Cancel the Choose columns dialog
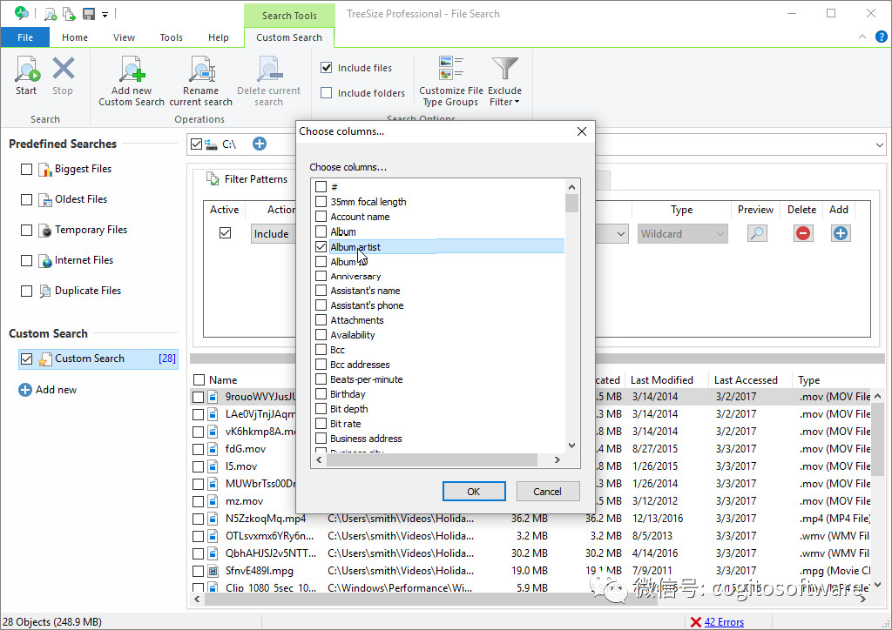 pyautogui.click(x=547, y=492)
